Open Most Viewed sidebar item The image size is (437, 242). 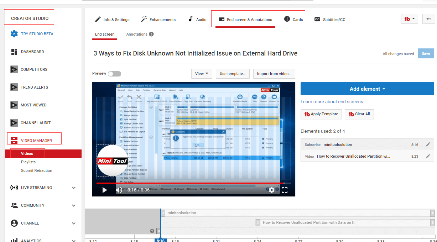28,105
